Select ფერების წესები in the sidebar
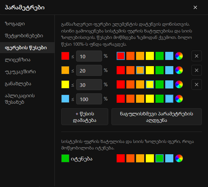The height and width of the screenshot is (187, 208). 27,48
